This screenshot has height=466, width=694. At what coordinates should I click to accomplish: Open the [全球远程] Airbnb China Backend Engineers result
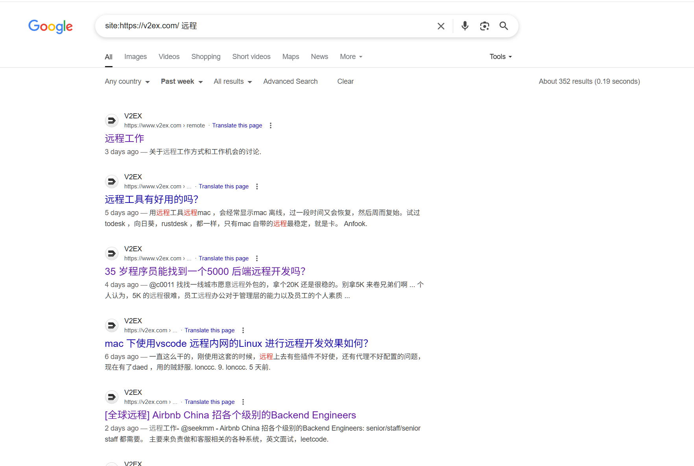tap(230, 415)
